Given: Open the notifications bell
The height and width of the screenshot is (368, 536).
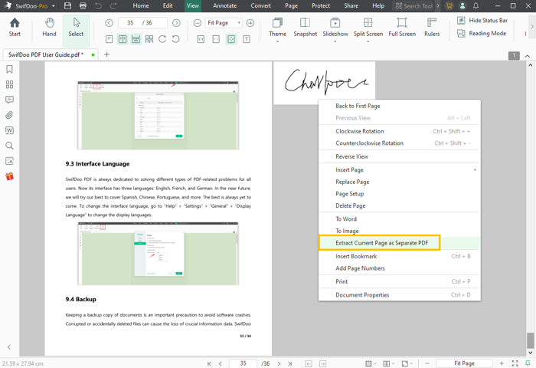Looking at the screenshot, I should tap(476, 6).
